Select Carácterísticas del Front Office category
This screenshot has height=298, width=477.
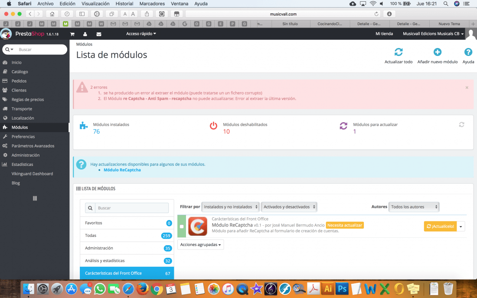click(127, 273)
